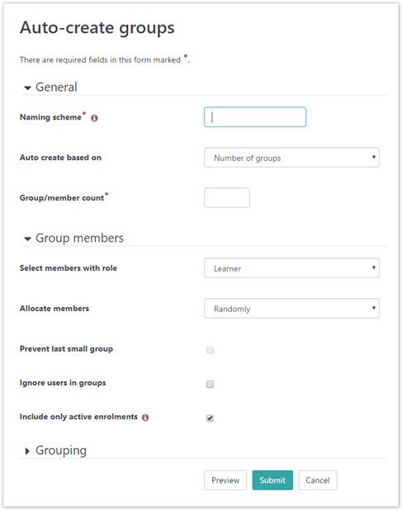Click the Preview button
This screenshot has height=510, width=402.
[x=225, y=480]
